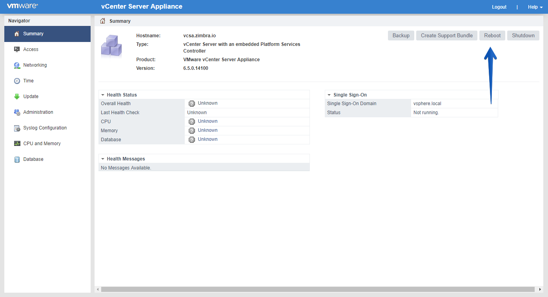Click the scrollbar right arrow

tap(540, 289)
